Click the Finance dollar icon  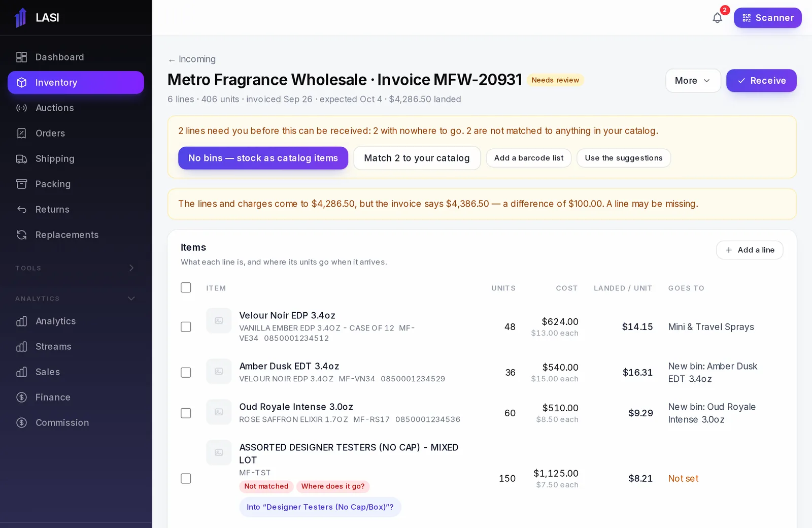pyautogui.click(x=21, y=397)
